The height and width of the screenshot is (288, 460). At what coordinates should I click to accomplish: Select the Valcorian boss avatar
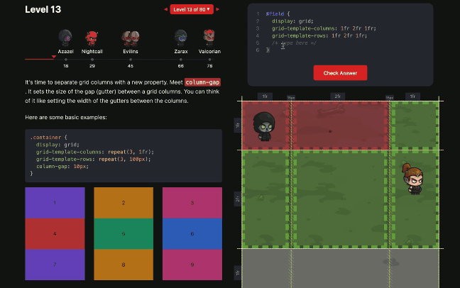(209, 38)
